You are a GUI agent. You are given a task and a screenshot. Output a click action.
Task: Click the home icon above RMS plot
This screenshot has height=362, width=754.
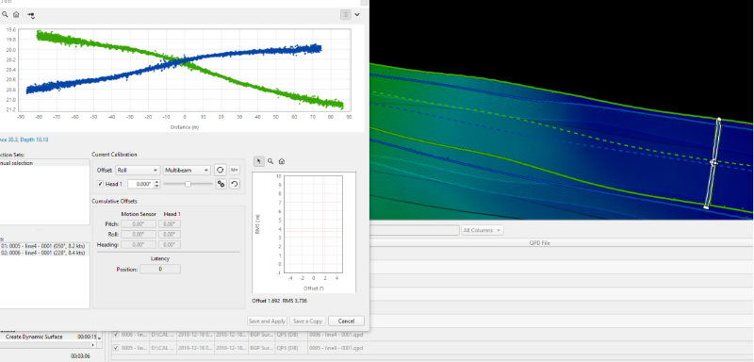click(x=282, y=161)
